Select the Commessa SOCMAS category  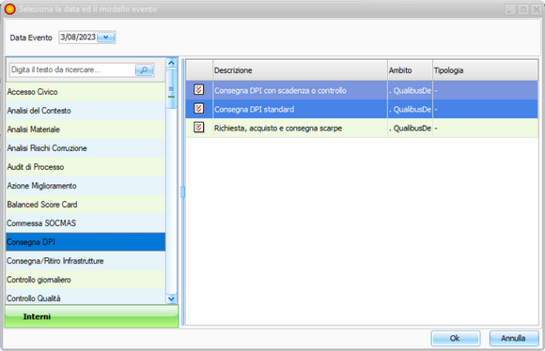[x=86, y=222]
